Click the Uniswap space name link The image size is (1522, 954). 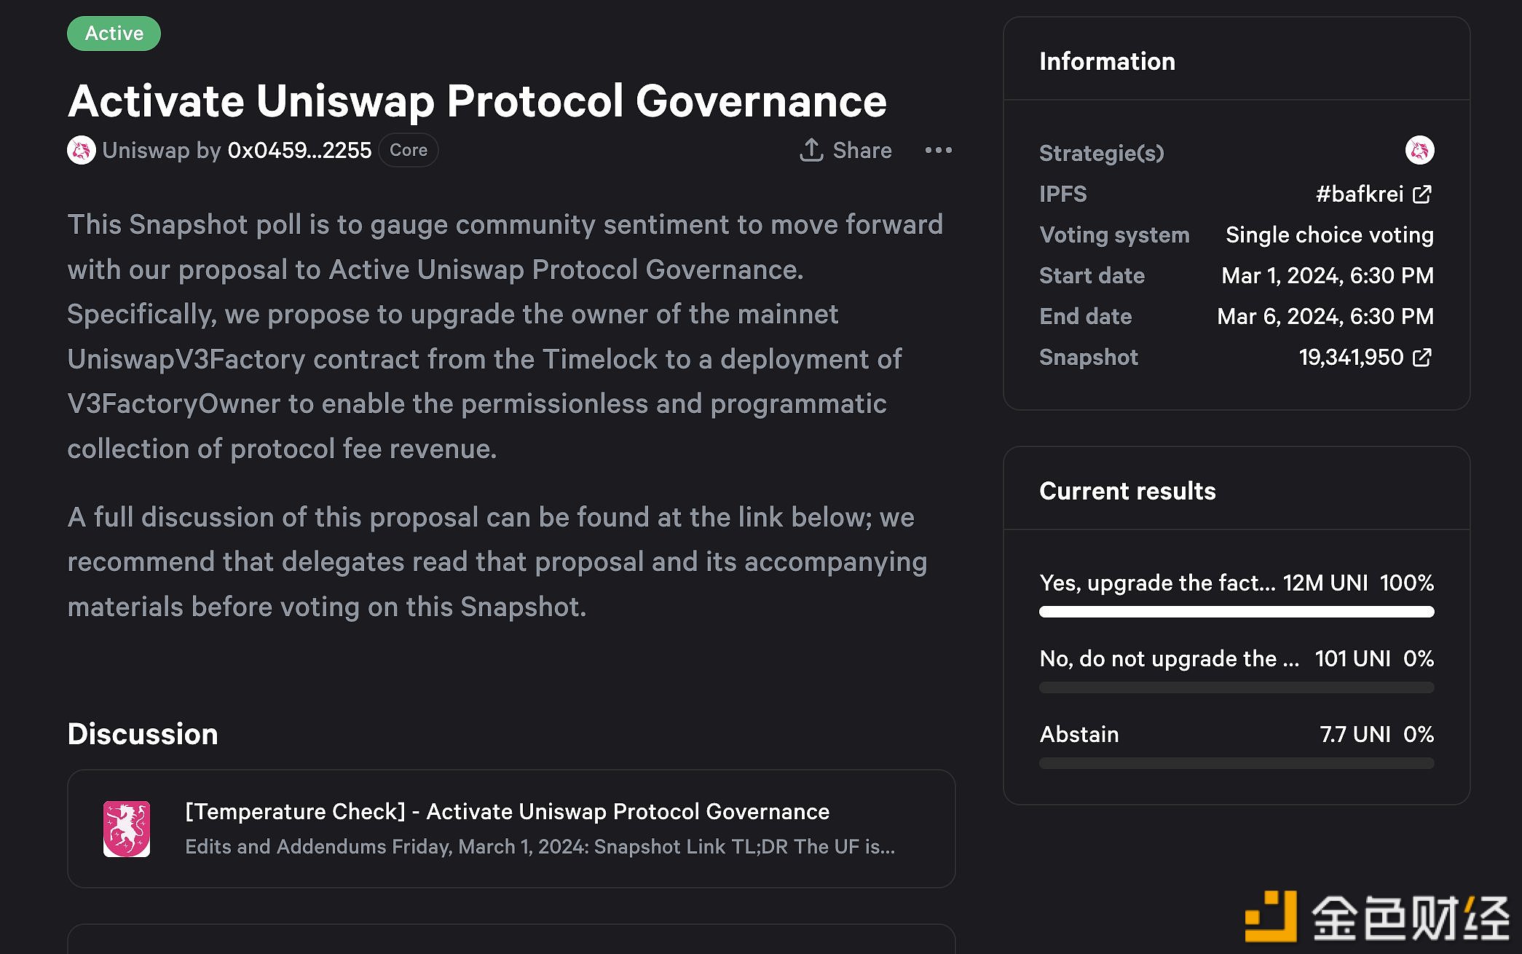click(x=146, y=150)
